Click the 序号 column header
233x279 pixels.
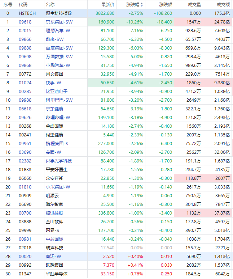[8, 5]
